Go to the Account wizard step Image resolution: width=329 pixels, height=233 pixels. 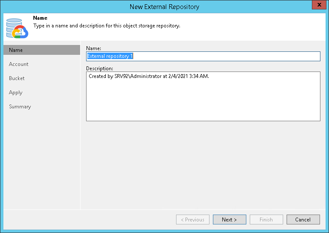(18, 64)
